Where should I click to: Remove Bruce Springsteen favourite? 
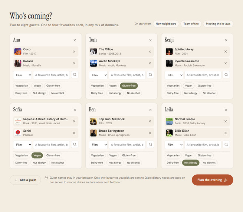pos(150,133)
